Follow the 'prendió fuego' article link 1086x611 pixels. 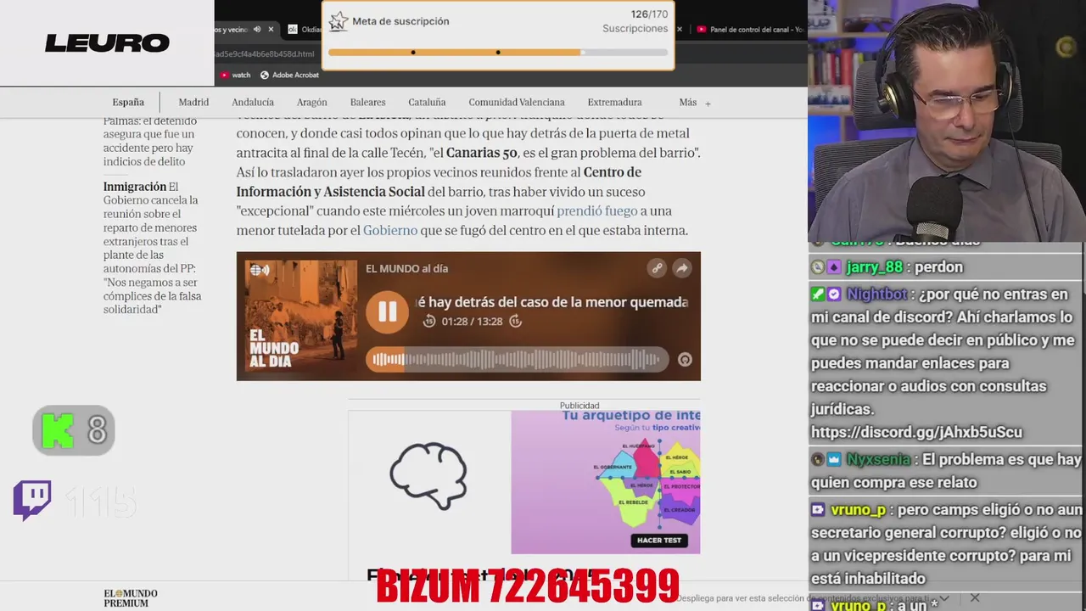(597, 210)
